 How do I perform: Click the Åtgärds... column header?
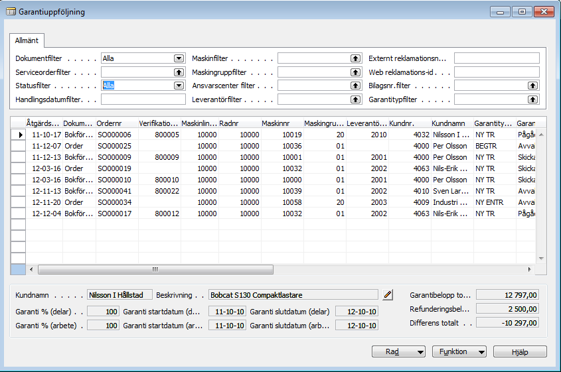[44, 123]
